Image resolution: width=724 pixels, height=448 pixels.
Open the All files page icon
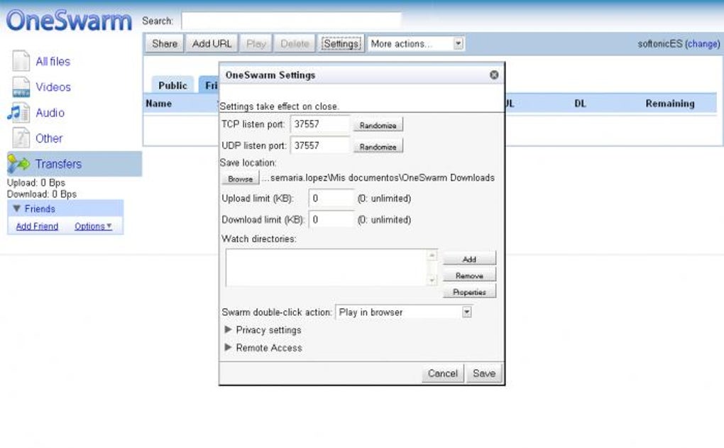tap(21, 61)
